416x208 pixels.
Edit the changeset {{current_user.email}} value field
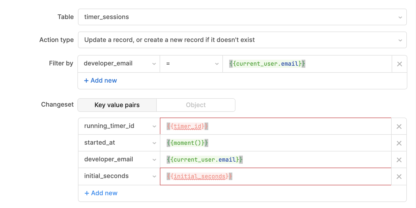coord(276,160)
